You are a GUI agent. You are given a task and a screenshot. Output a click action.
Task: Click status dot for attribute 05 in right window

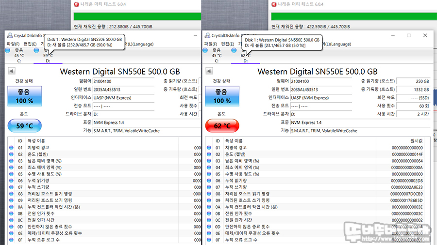coord(209,174)
